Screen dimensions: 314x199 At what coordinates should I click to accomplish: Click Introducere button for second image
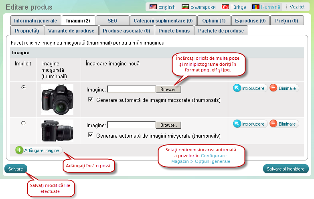pyautogui.click(x=250, y=124)
